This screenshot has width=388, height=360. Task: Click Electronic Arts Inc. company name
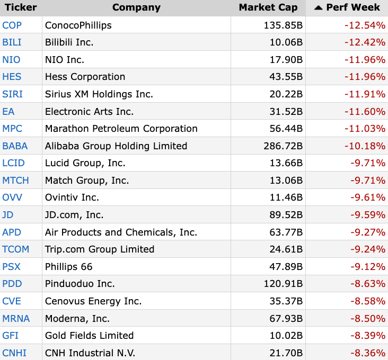pyautogui.click(x=89, y=112)
